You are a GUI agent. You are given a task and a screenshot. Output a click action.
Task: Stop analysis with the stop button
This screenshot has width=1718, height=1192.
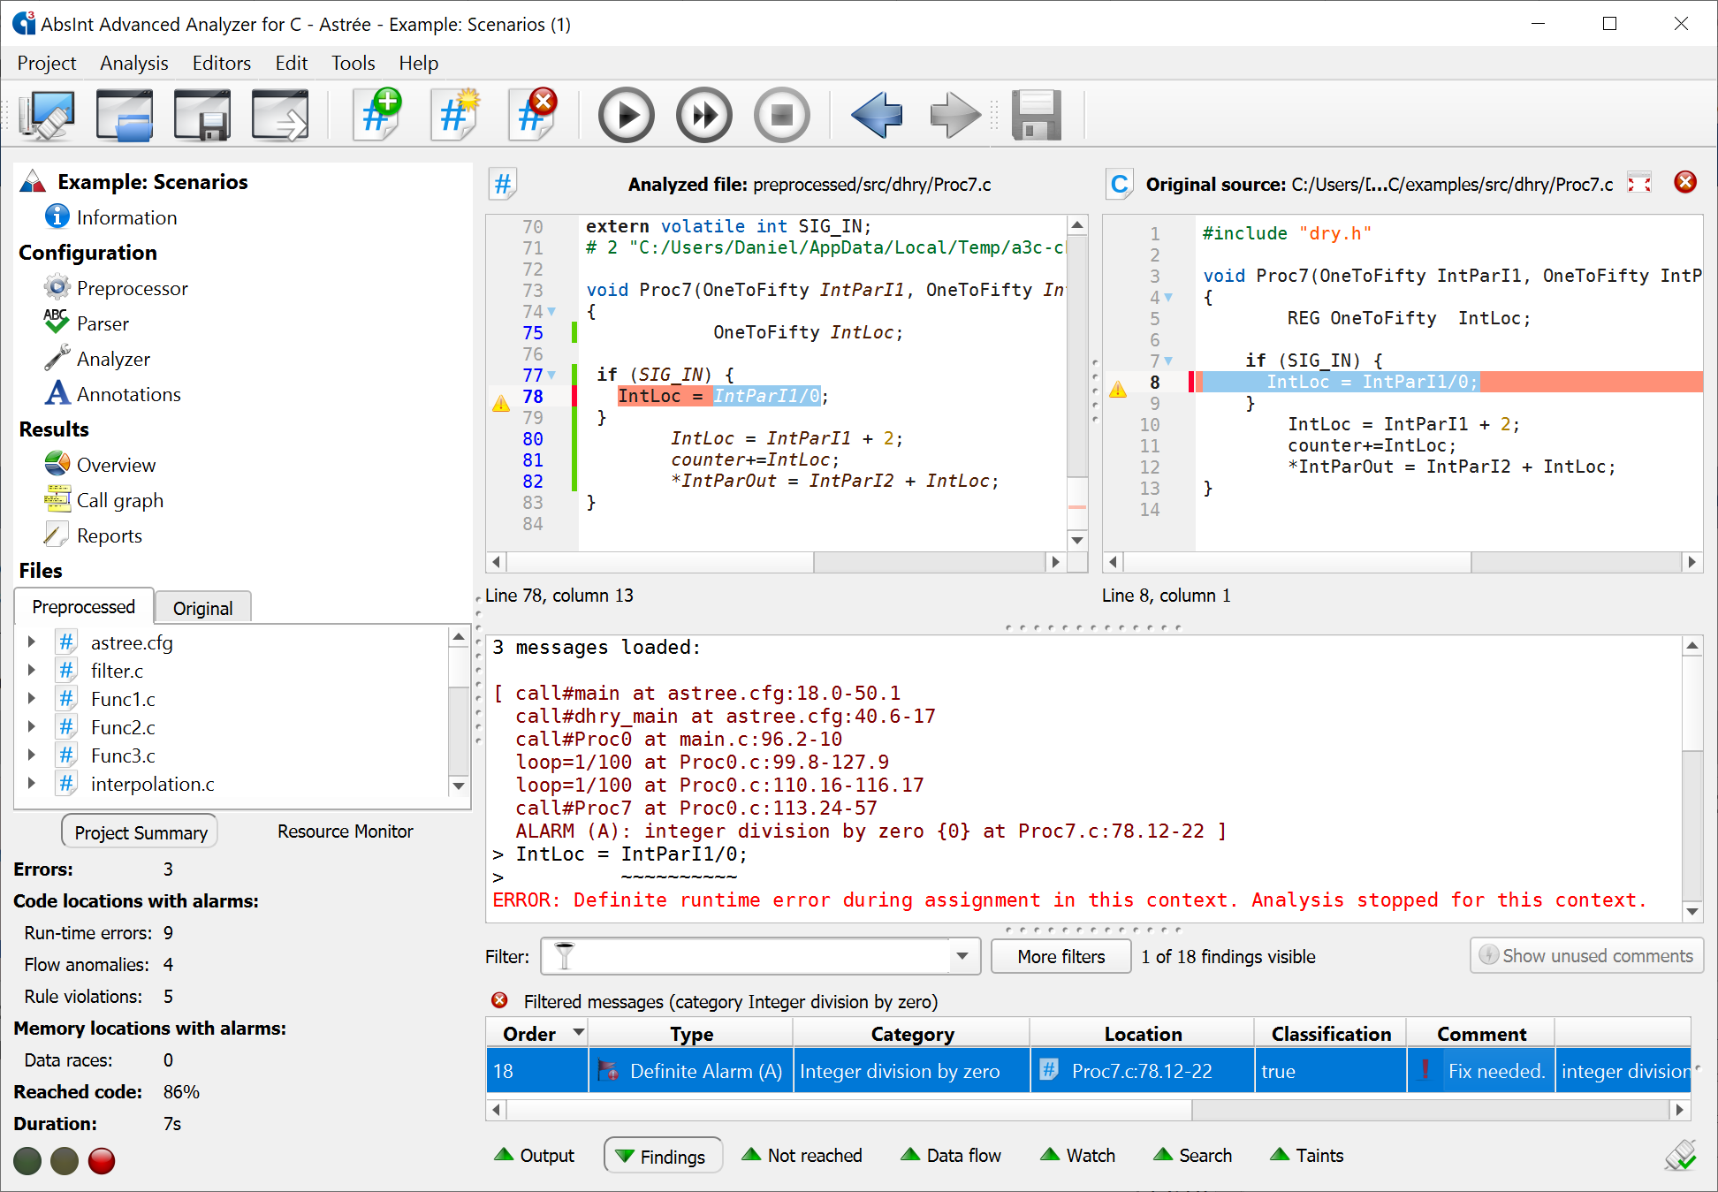782,115
